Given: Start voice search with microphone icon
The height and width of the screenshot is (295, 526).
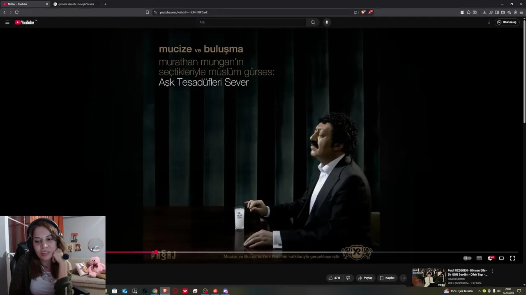Looking at the screenshot, I should [327, 22].
